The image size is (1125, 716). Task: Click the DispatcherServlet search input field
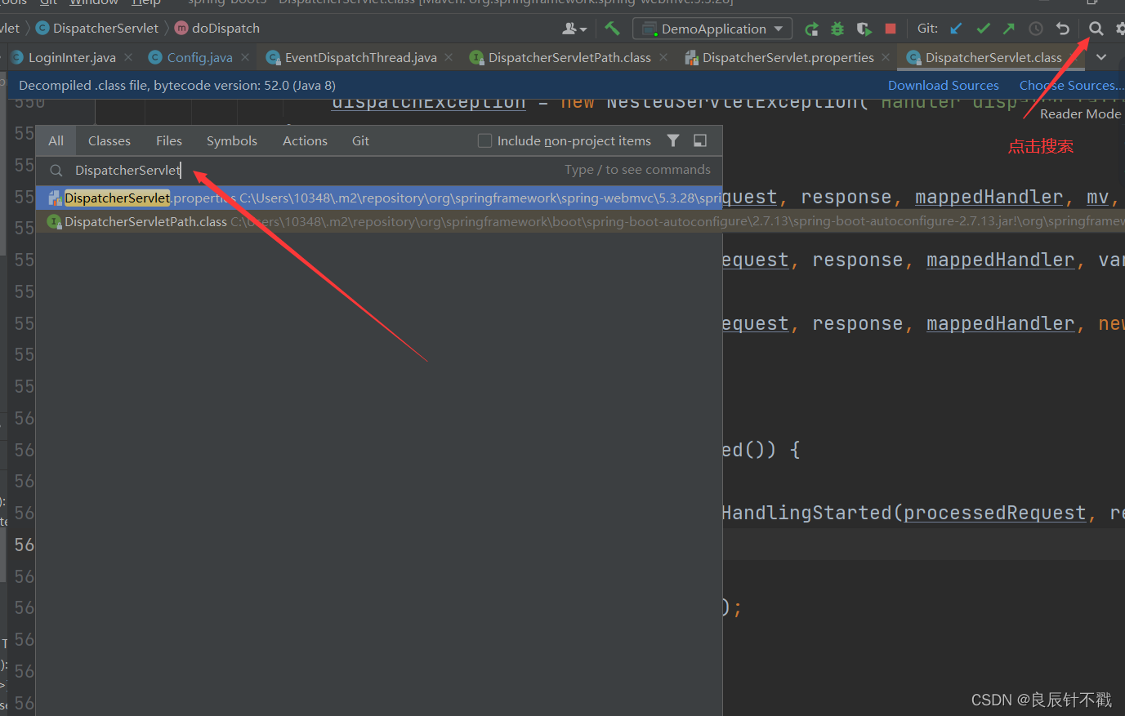(379, 171)
